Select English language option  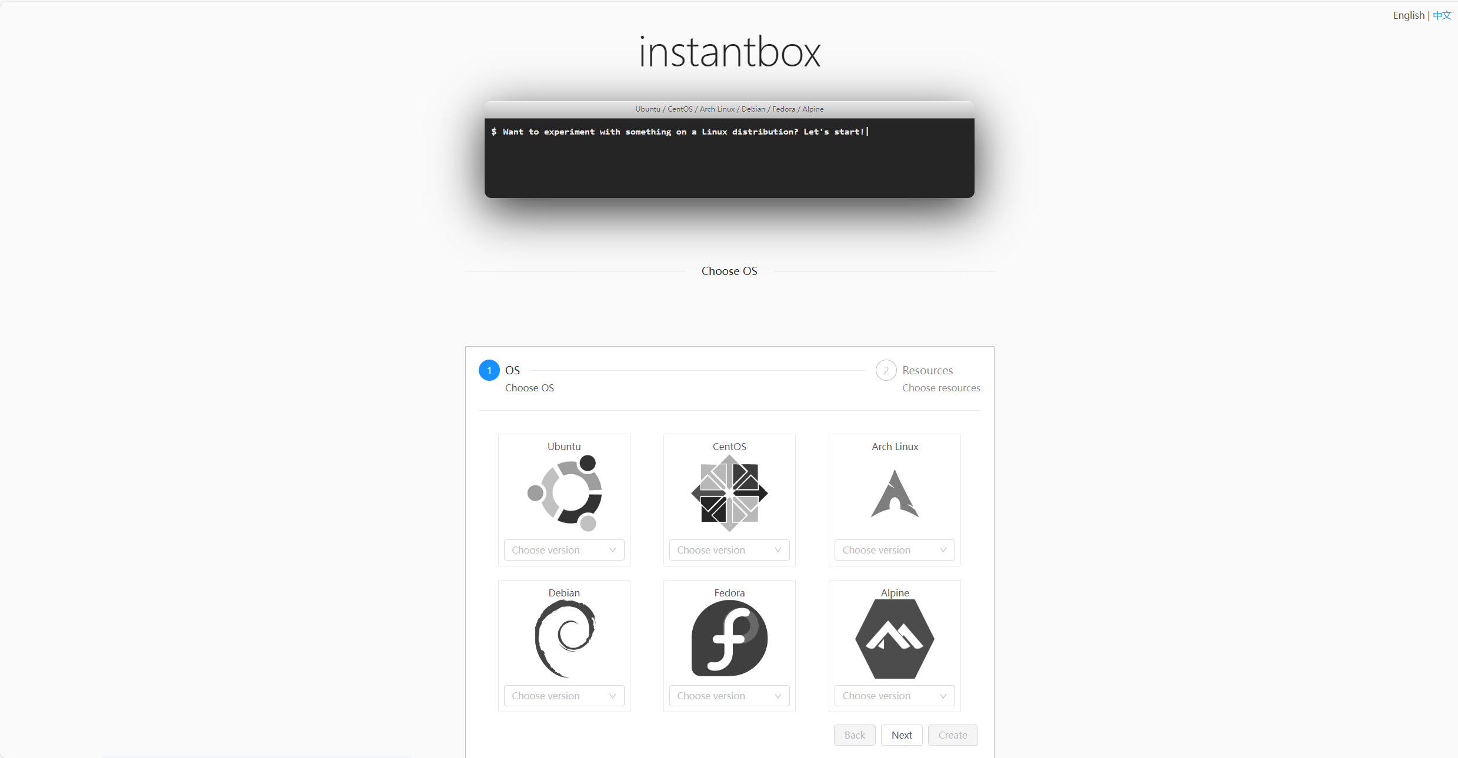tap(1408, 15)
